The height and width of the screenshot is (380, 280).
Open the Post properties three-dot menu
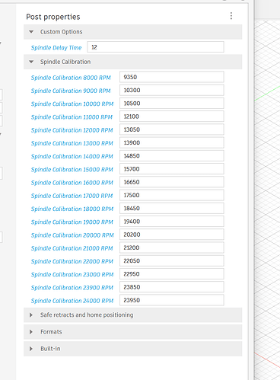click(231, 16)
